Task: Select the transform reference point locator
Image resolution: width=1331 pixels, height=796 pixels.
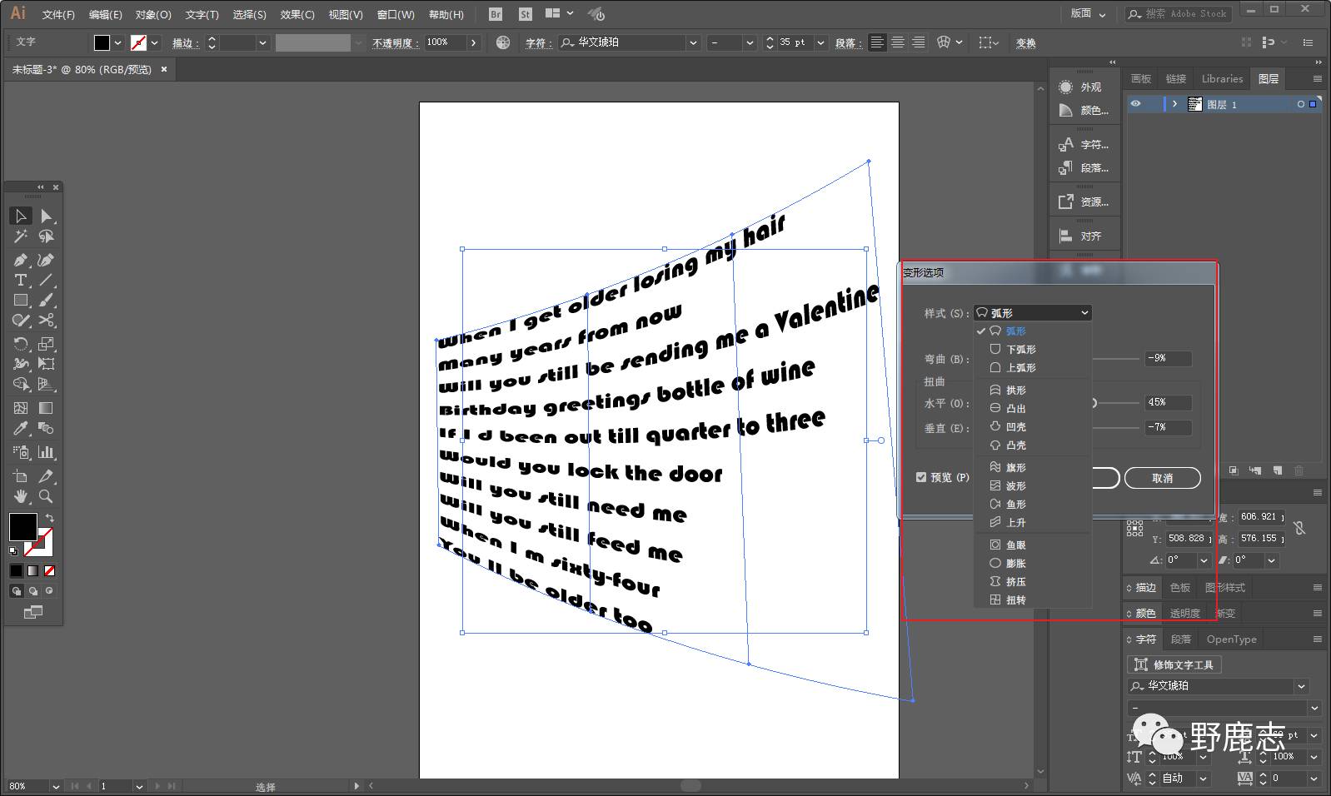Action: pos(1134,528)
